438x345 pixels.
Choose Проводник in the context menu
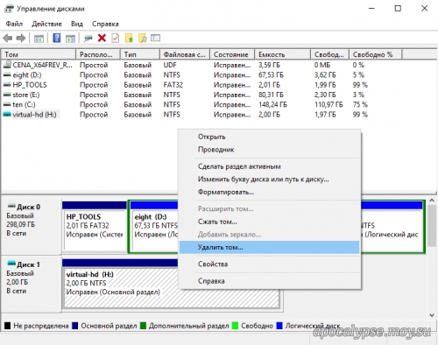tap(270, 150)
